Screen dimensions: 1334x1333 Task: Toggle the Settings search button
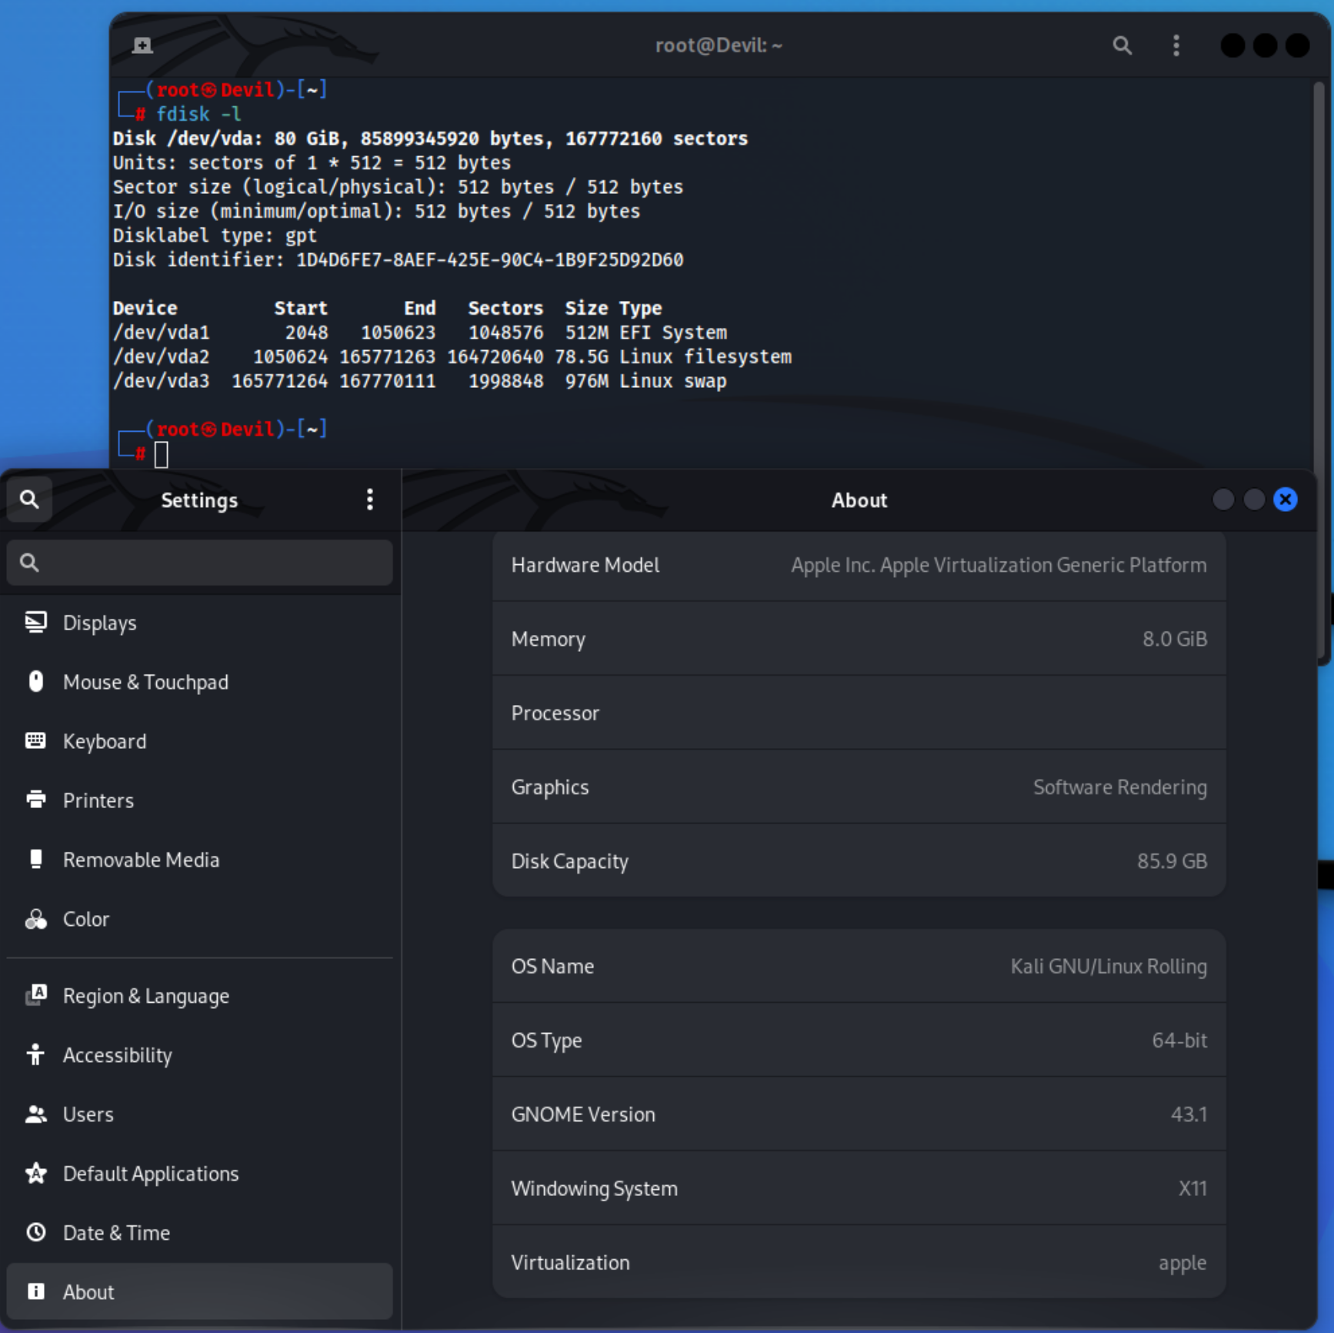(29, 499)
